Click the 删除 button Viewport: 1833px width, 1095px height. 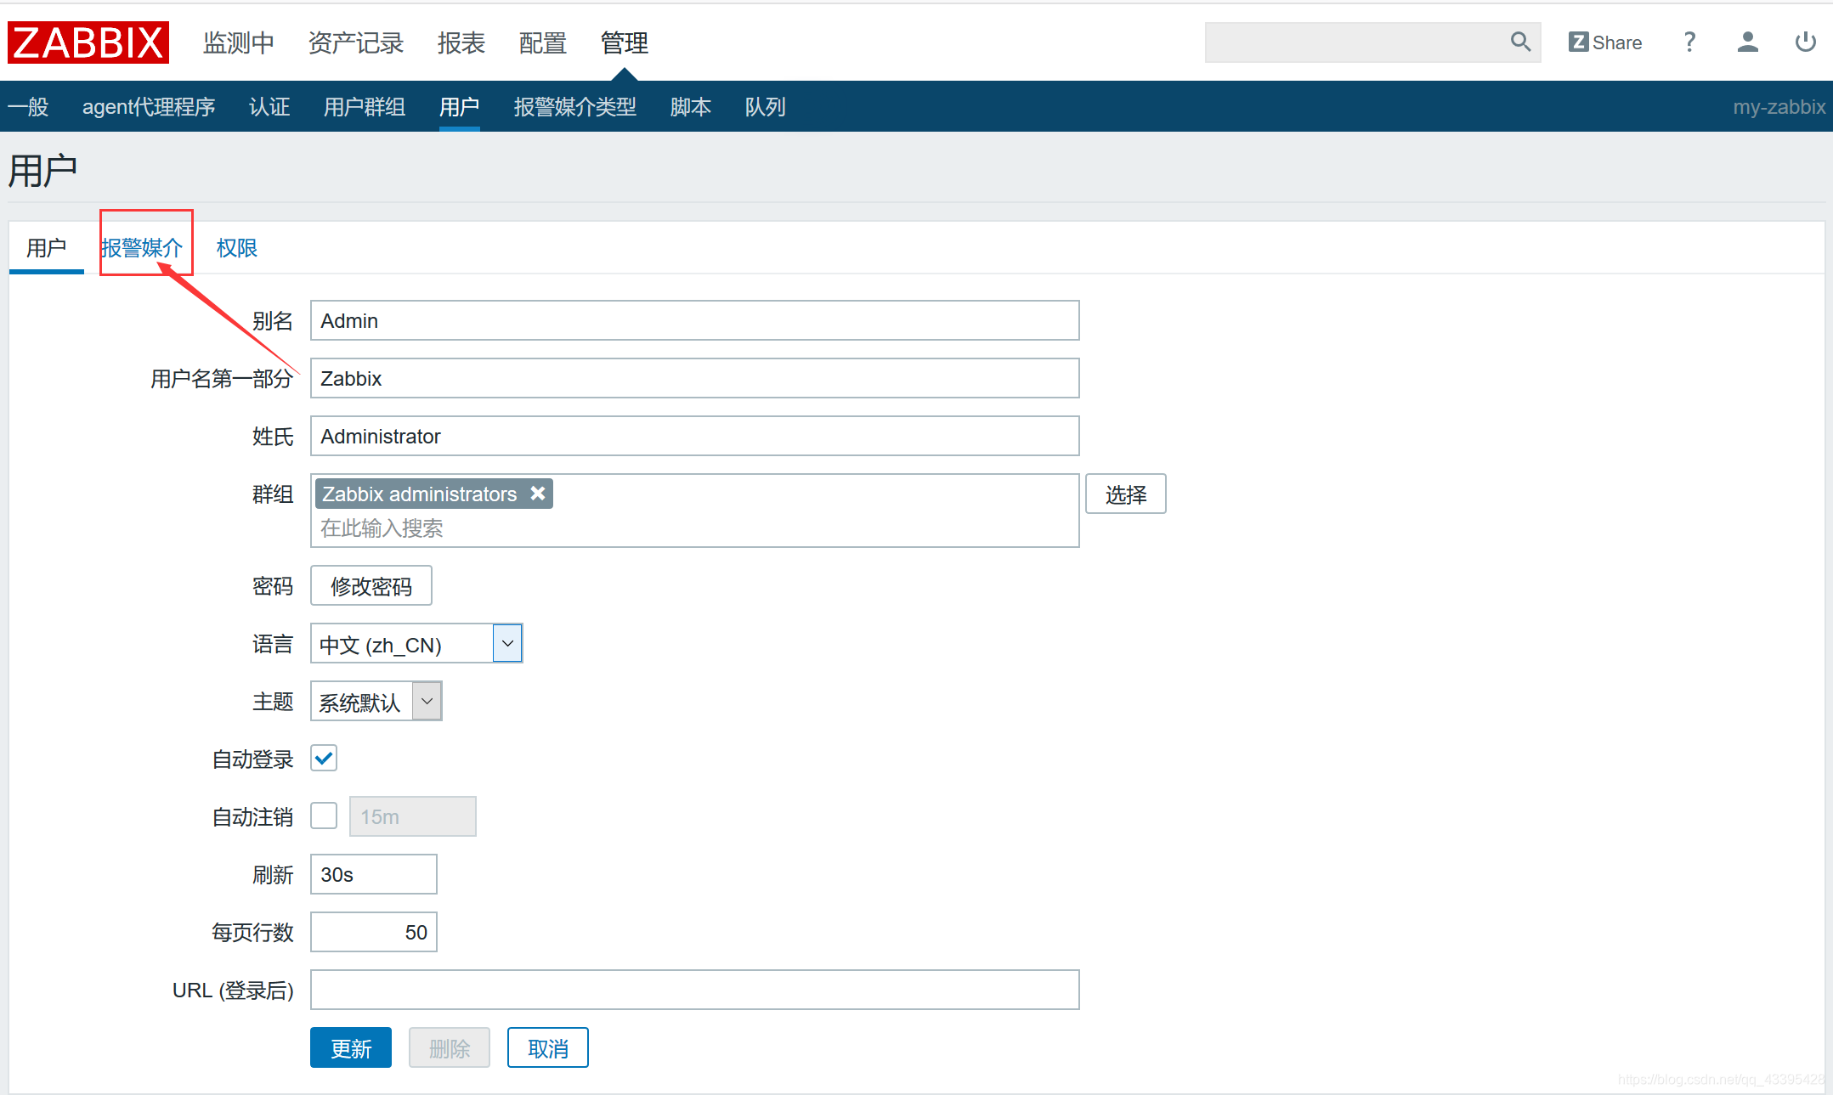click(450, 1048)
